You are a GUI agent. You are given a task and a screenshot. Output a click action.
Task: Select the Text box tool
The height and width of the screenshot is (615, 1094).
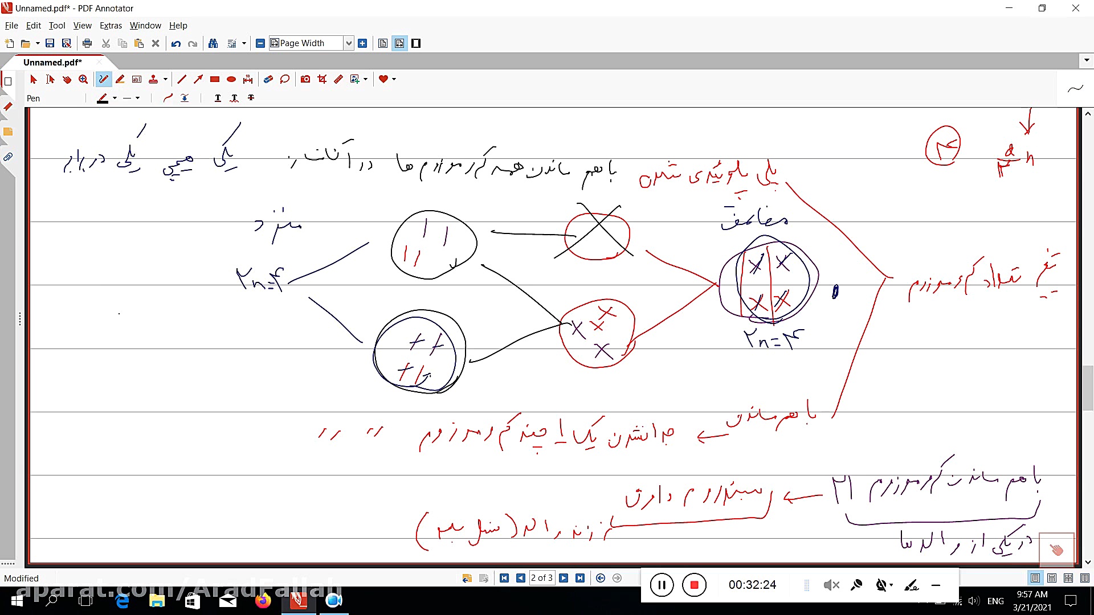click(x=137, y=79)
